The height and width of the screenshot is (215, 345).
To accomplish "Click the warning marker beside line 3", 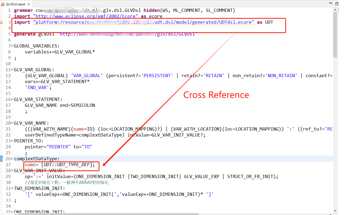I will click(1, 22).
